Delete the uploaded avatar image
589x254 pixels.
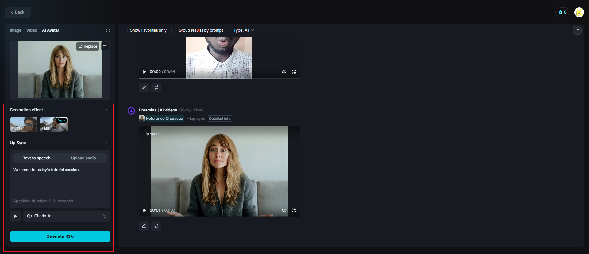tap(105, 46)
